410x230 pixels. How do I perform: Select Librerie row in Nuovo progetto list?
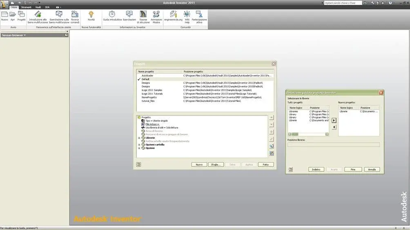pyautogui.click(x=359, y=112)
